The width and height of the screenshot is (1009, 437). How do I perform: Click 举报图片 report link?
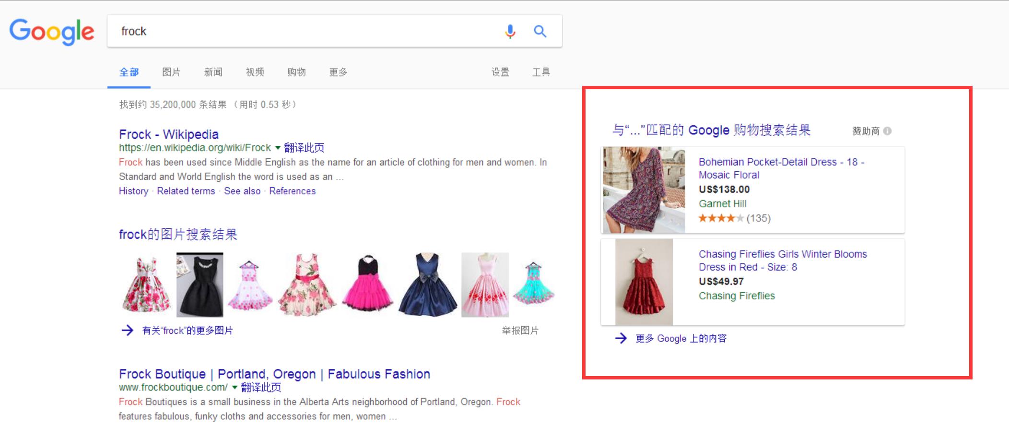pyautogui.click(x=520, y=331)
